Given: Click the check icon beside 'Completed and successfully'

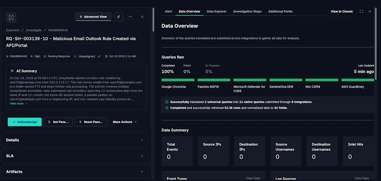Looking at the screenshot, I should (x=167, y=108).
